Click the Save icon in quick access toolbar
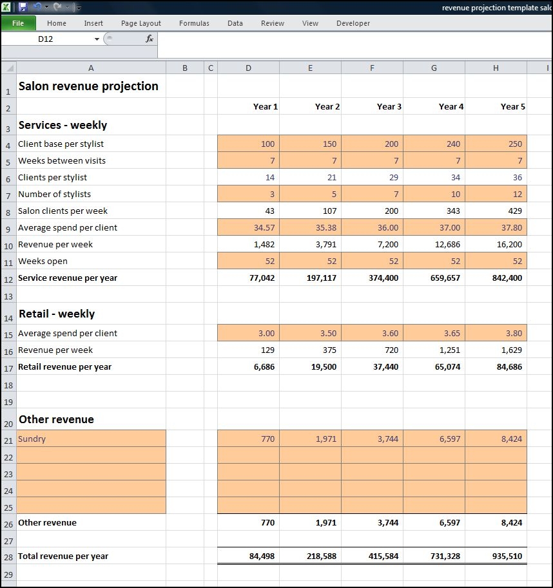The image size is (553, 588). [23, 7]
